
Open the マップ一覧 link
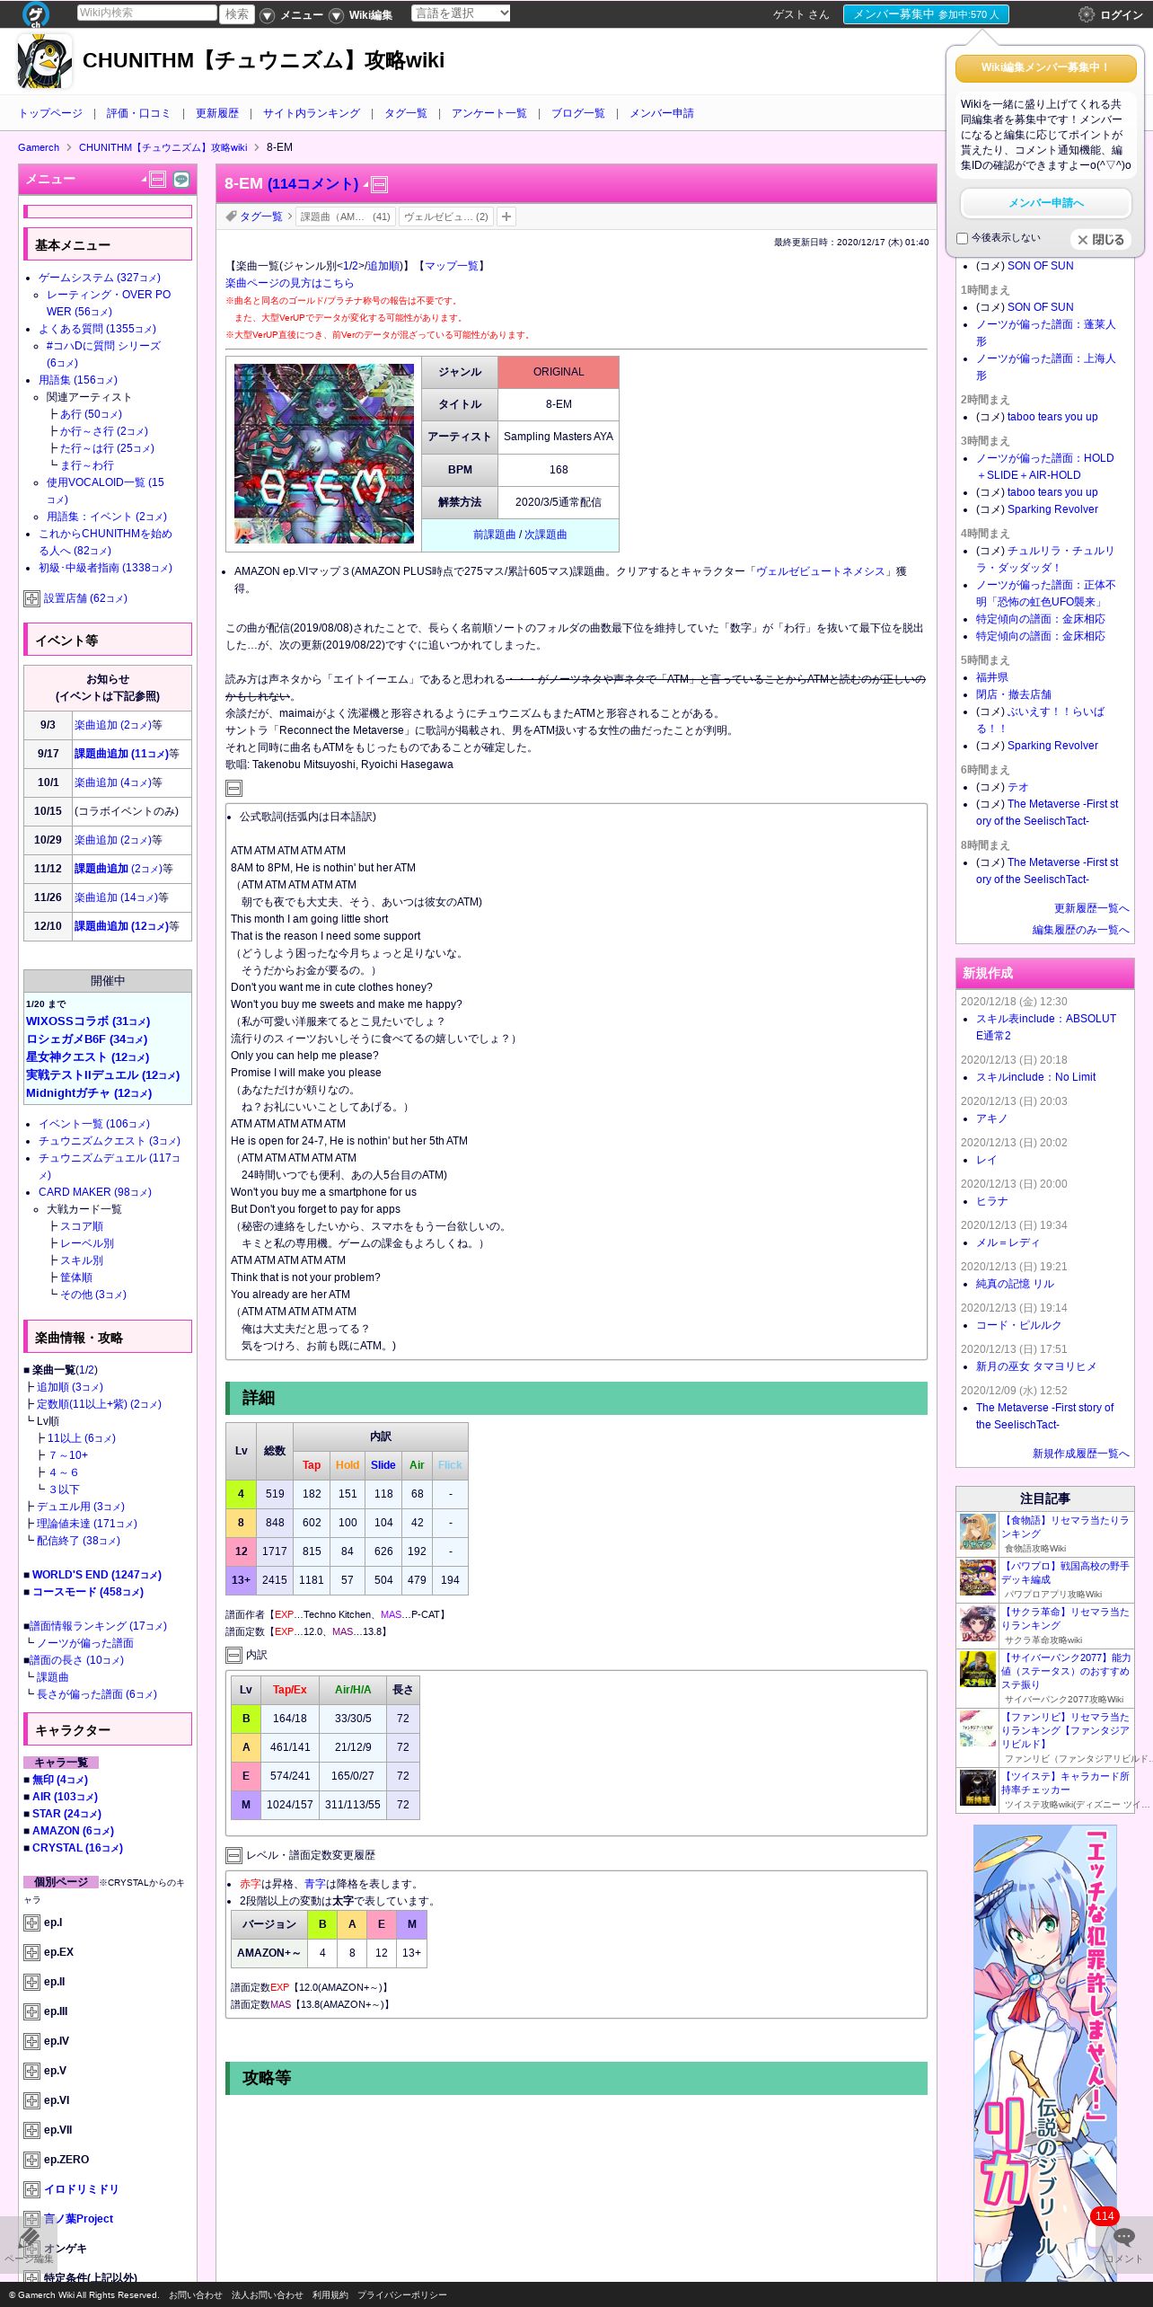(x=451, y=266)
